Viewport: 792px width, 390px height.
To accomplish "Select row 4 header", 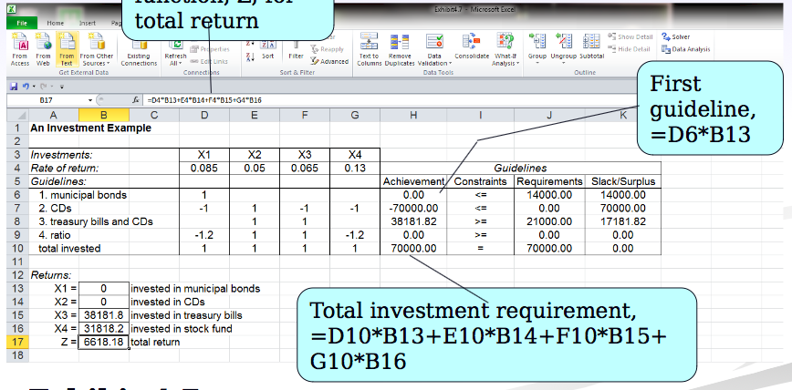I will (x=17, y=168).
